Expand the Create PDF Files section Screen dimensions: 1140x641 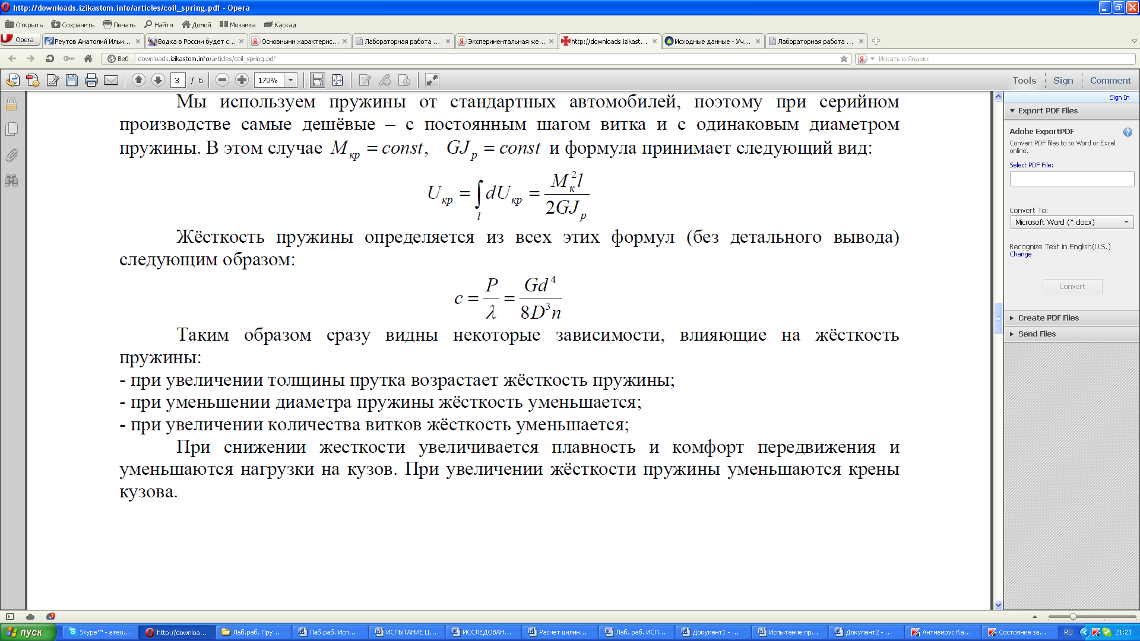coord(1012,318)
